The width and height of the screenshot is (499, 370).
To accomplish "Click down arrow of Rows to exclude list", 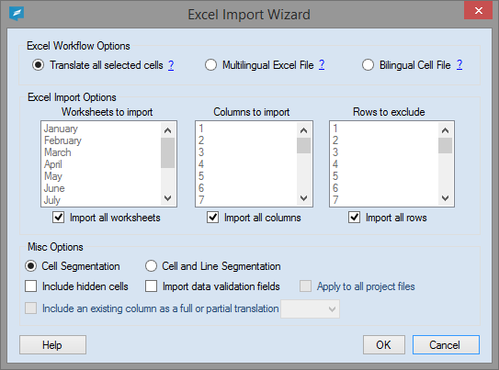I will pos(445,198).
